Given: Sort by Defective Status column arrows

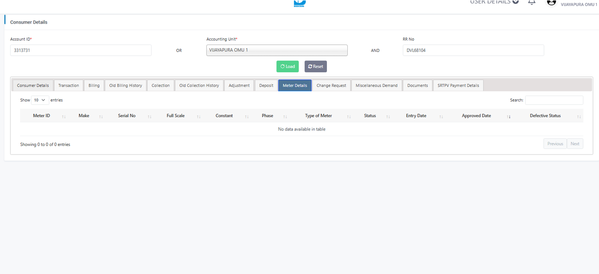Looking at the screenshot, I should click(579, 116).
